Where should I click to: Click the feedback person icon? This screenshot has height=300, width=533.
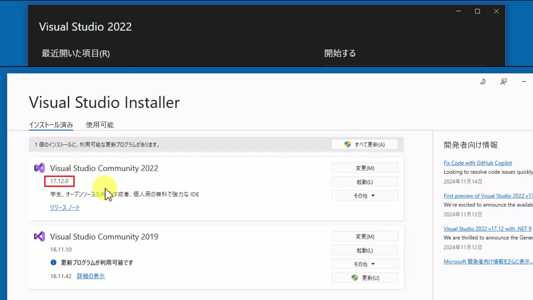pos(504,82)
